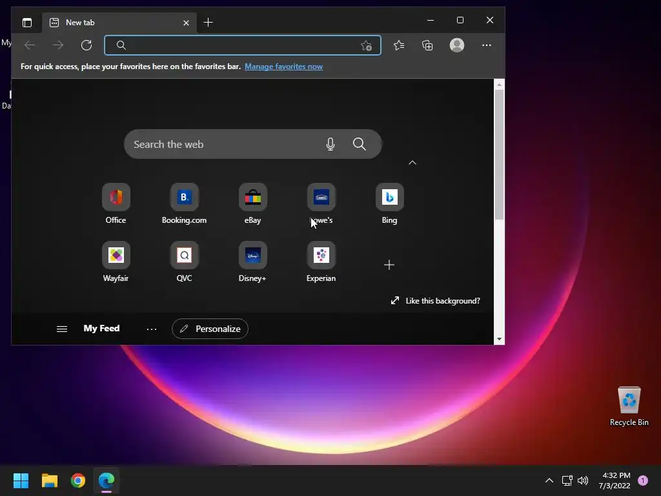Image resolution: width=661 pixels, height=496 pixels.
Task: Click the scrollbar down arrow
Action: [x=499, y=339]
